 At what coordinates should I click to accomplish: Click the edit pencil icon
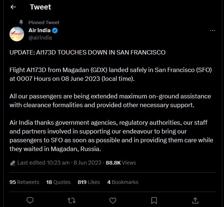[13, 163]
